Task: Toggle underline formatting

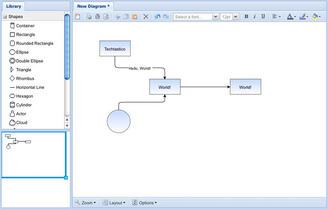Action: pos(263,16)
